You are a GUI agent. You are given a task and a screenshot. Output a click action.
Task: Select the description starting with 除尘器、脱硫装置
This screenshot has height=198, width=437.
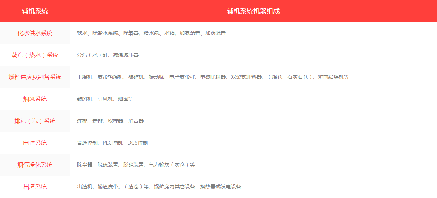(136, 165)
